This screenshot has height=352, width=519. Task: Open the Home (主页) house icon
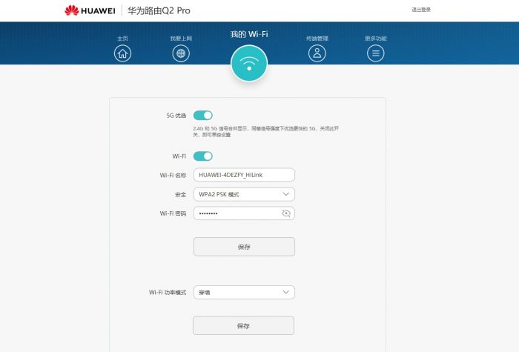122,53
